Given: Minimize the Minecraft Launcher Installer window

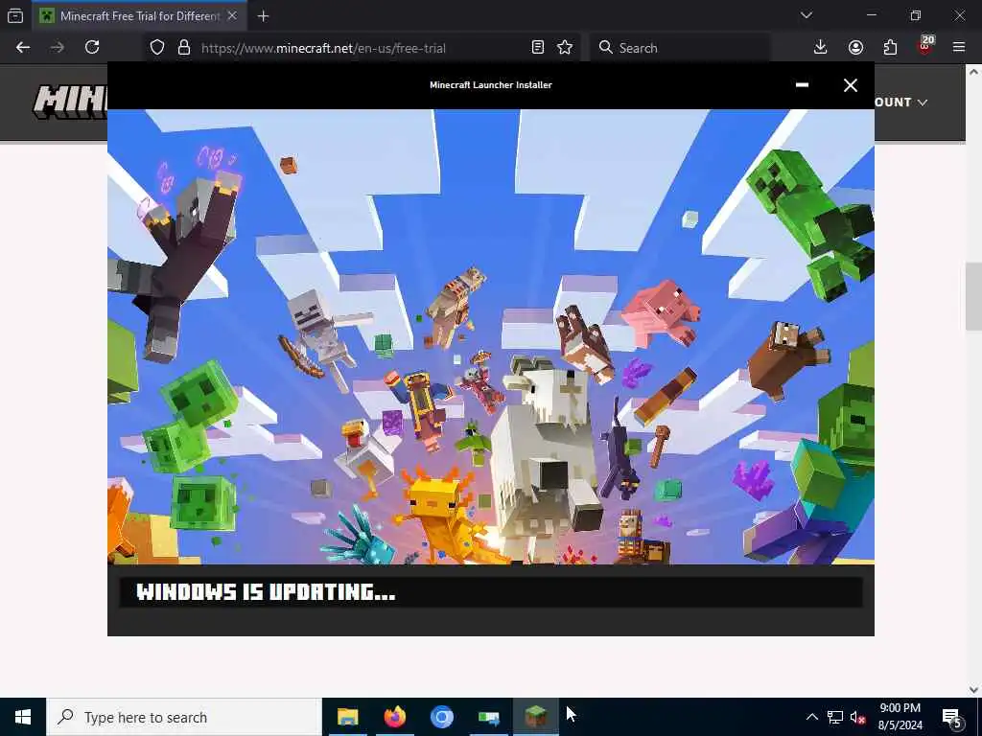Looking at the screenshot, I should point(802,85).
